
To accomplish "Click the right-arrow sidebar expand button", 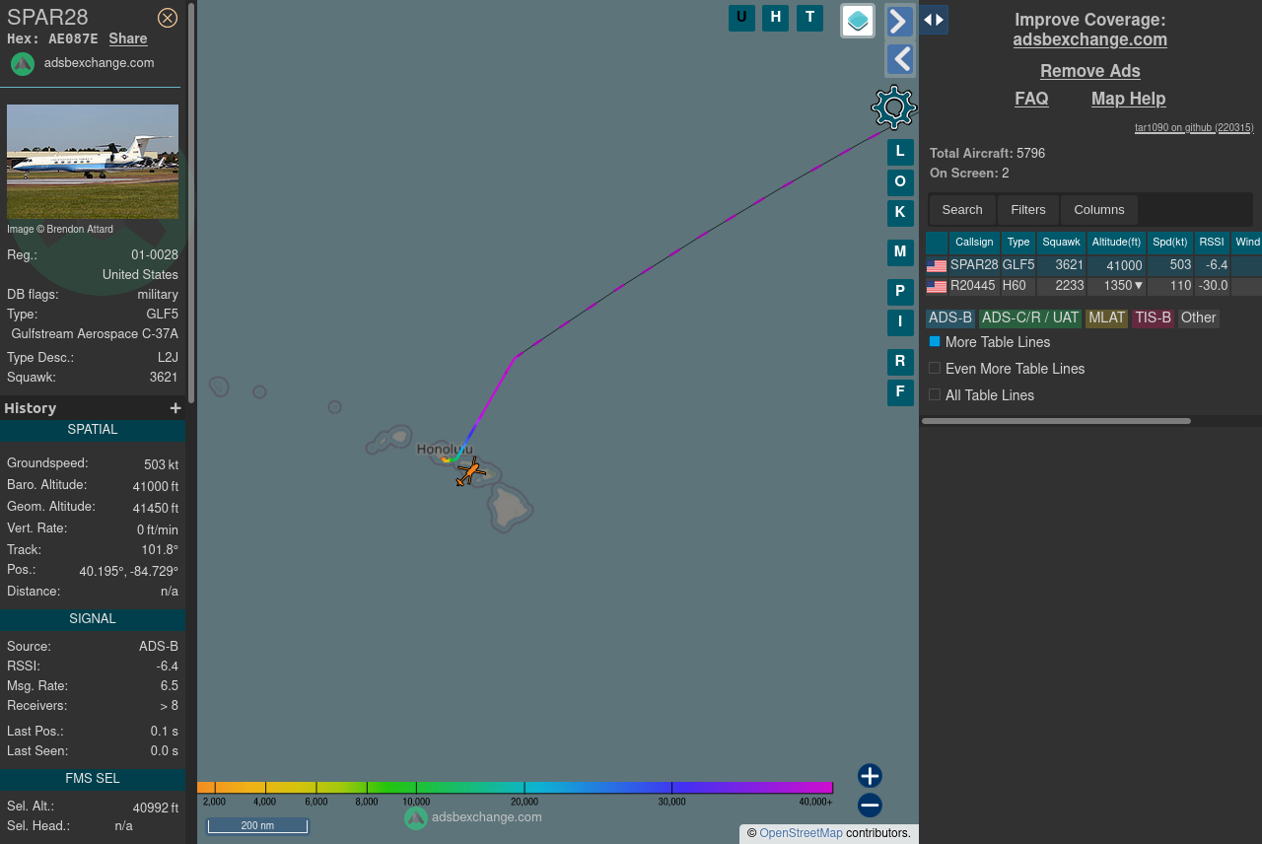I will tap(899, 21).
